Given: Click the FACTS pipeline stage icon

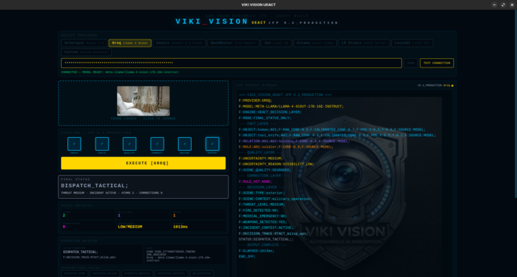Looking at the screenshot, I should coord(102,144).
